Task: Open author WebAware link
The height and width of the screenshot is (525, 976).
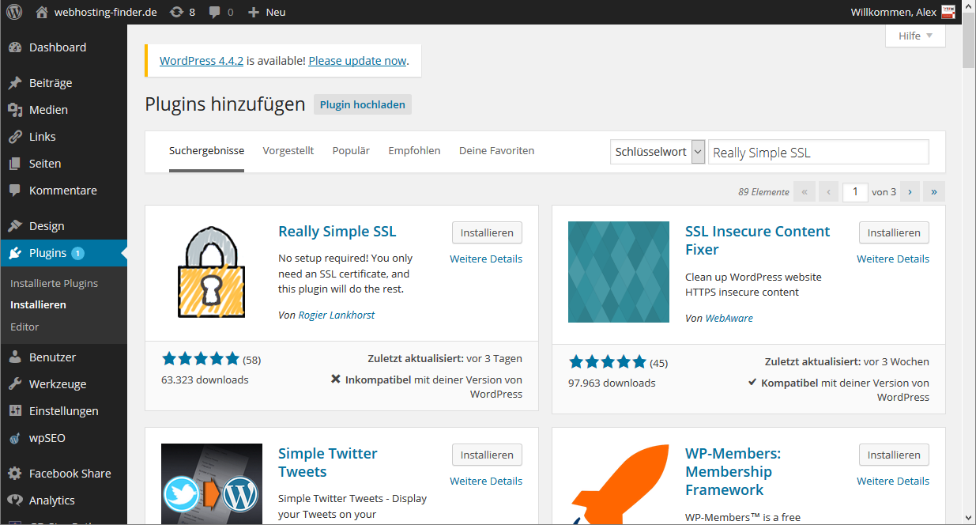Action: click(x=729, y=318)
